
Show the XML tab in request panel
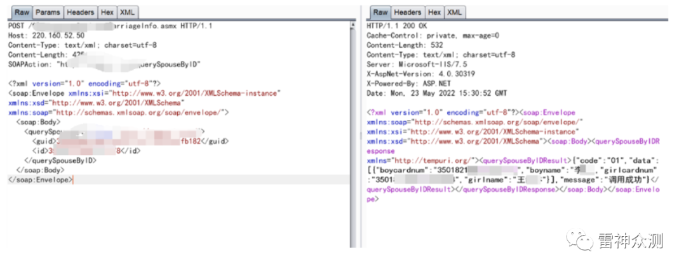point(127,12)
